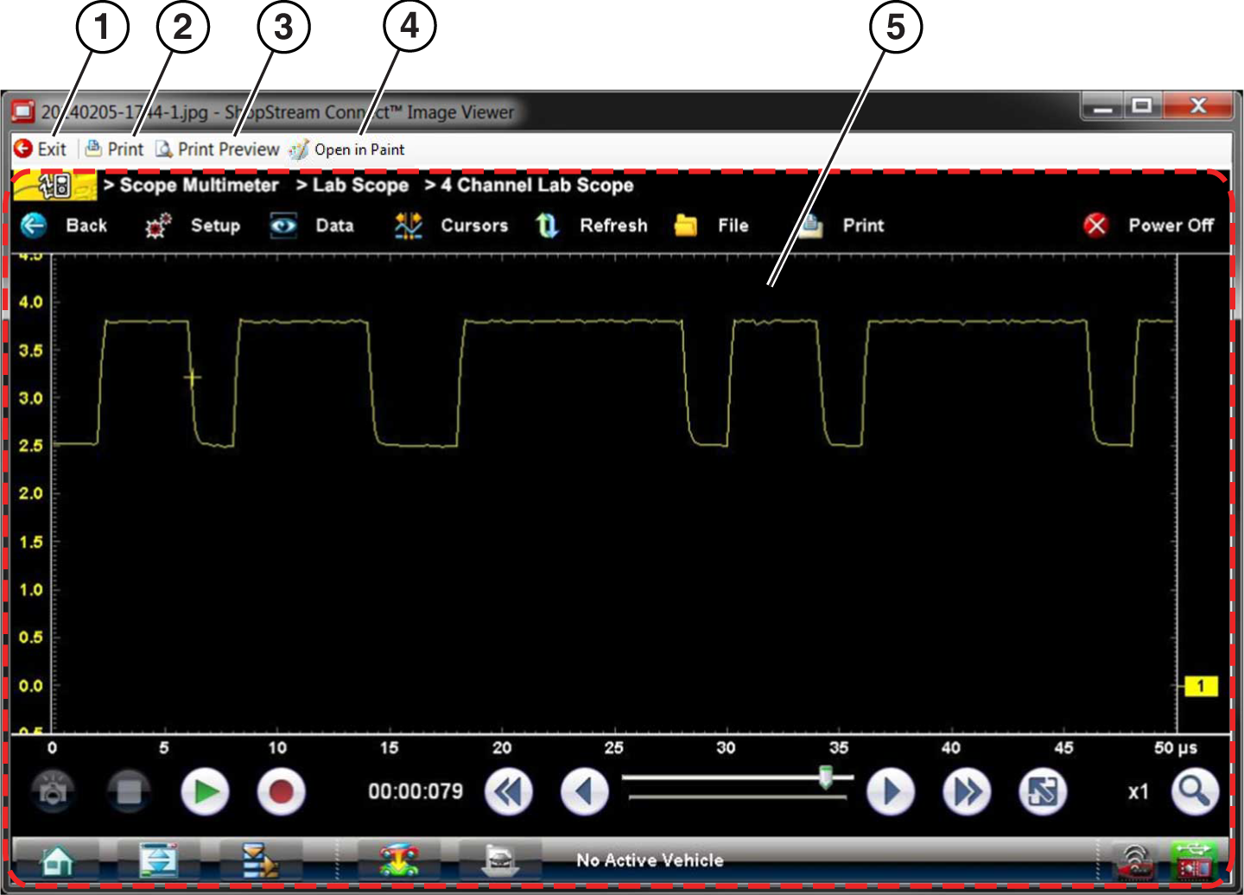Image resolution: width=1244 pixels, height=895 pixels.
Task: Go to Home via the house icon
Action: 57,860
